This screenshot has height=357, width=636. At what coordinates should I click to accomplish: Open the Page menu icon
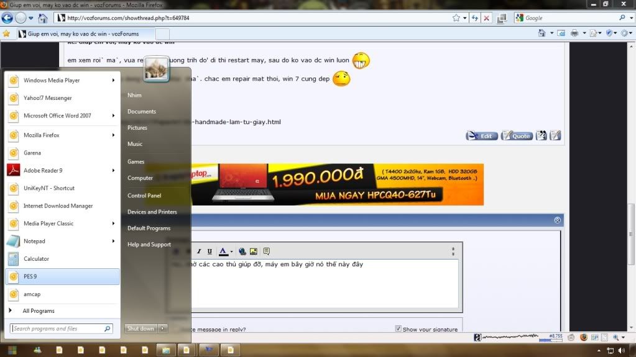(x=595, y=34)
